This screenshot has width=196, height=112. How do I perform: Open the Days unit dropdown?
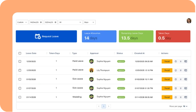[89, 22]
